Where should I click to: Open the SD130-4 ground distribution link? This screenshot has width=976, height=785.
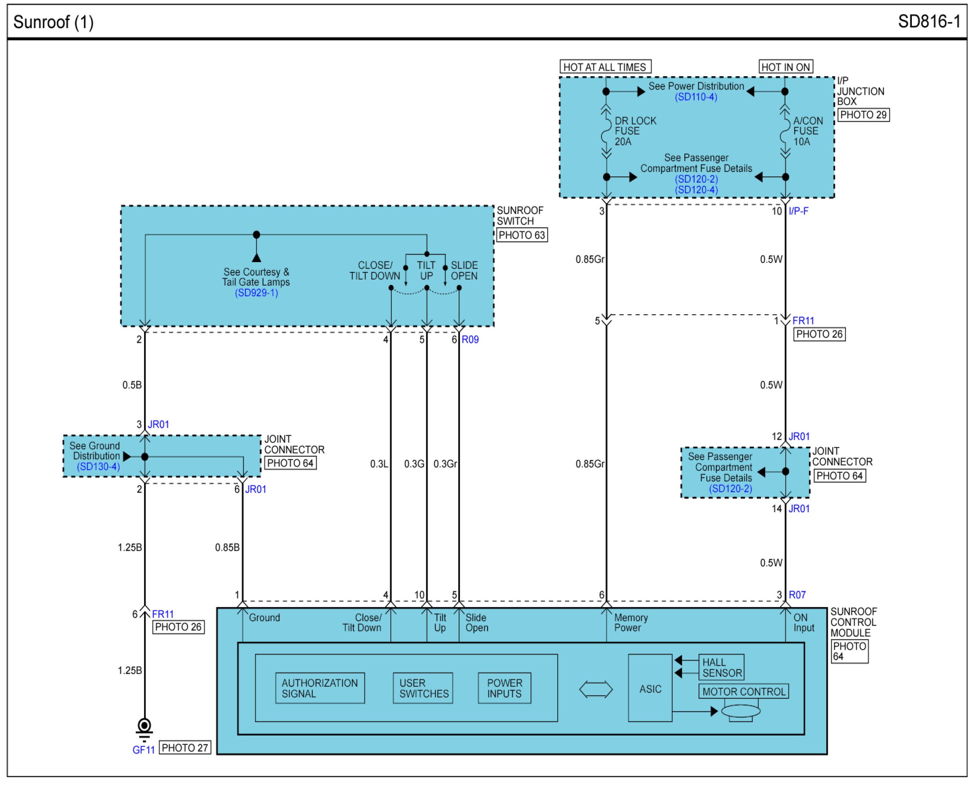(98, 467)
